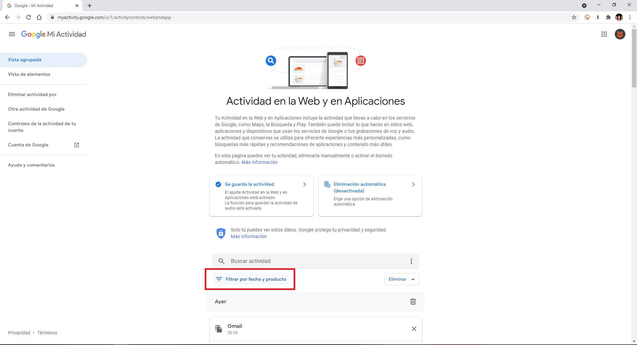Open Ayuda y comentarios
The height and width of the screenshot is (345, 637).
pyautogui.click(x=32, y=165)
